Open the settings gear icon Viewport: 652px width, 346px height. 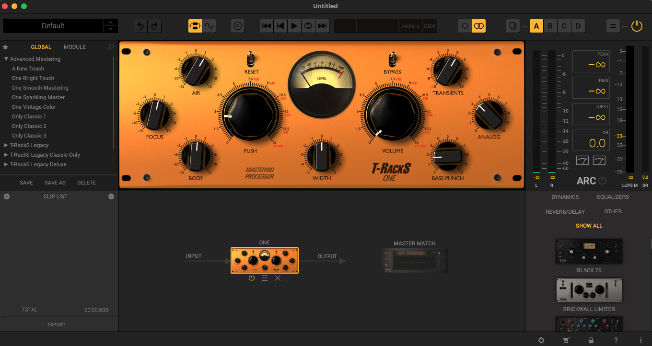pyautogui.click(x=541, y=340)
